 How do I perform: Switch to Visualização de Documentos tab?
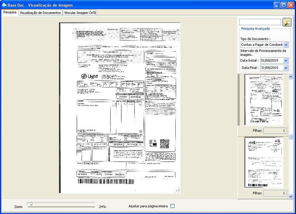coord(40,13)
